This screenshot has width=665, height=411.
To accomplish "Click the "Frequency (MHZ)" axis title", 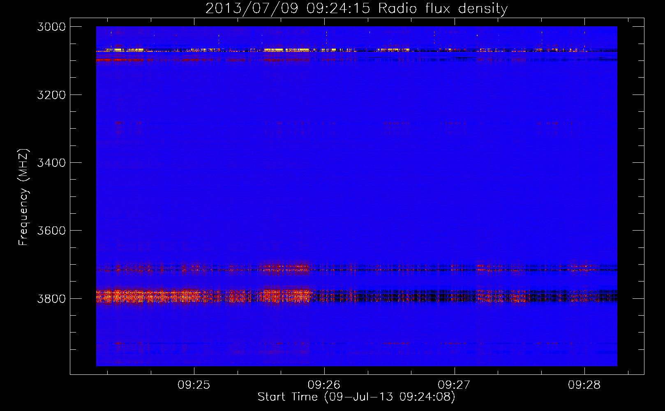I will [24, 197].
